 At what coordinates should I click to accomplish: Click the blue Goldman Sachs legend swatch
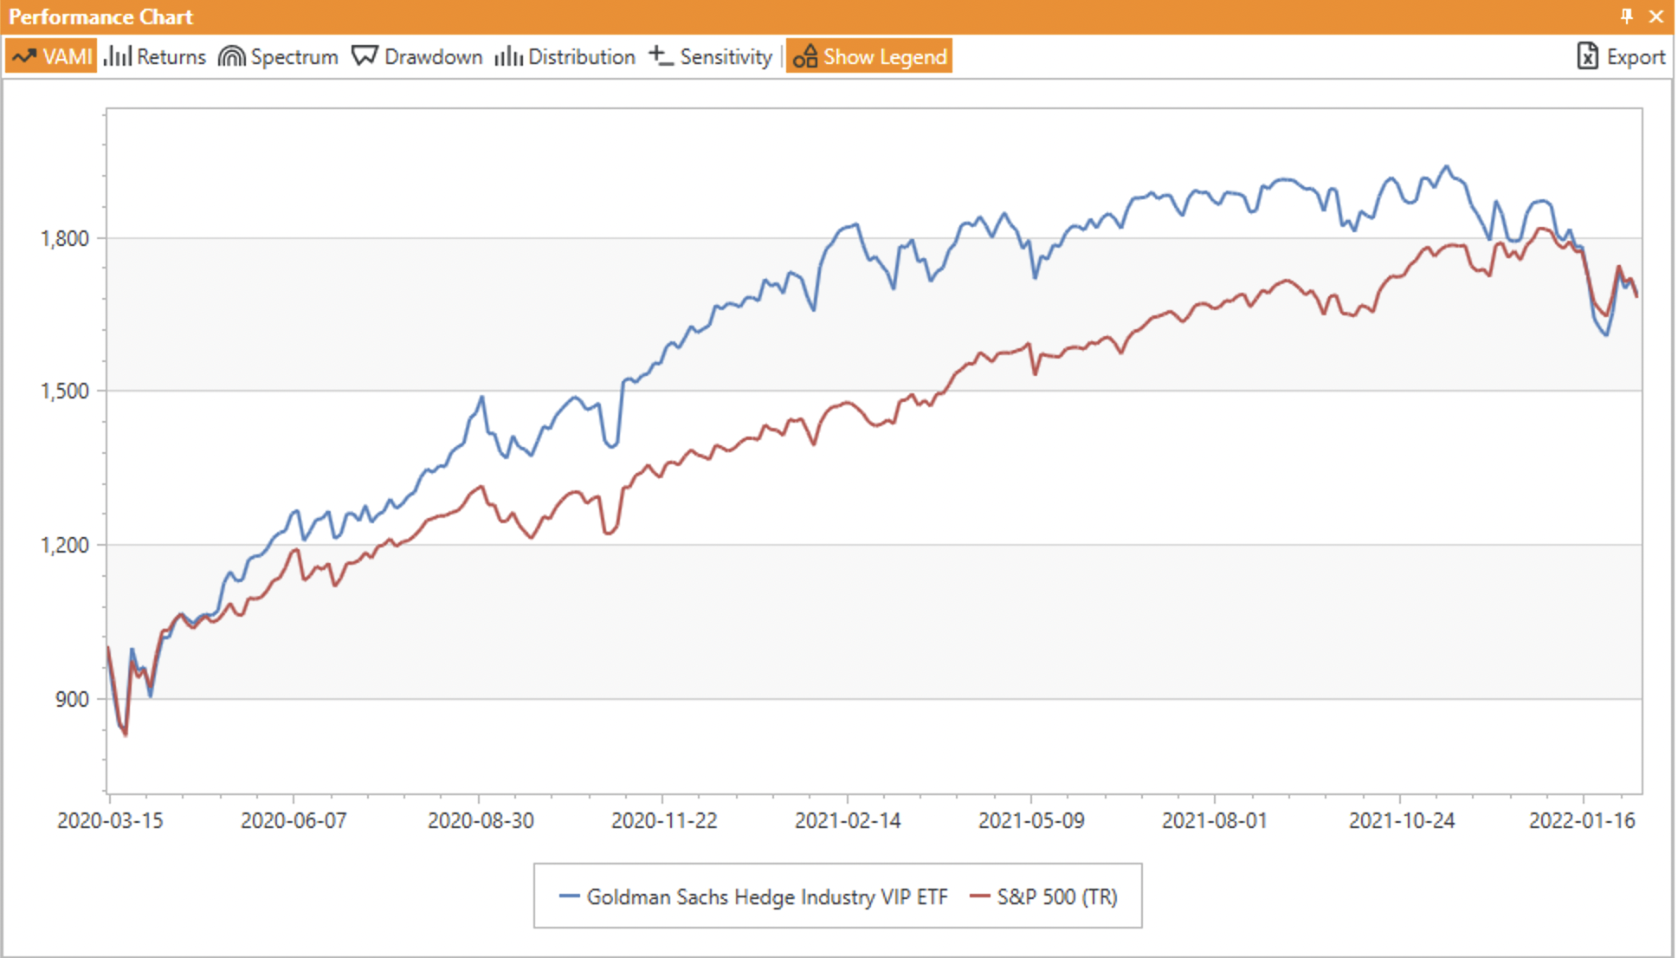point(569,897)
